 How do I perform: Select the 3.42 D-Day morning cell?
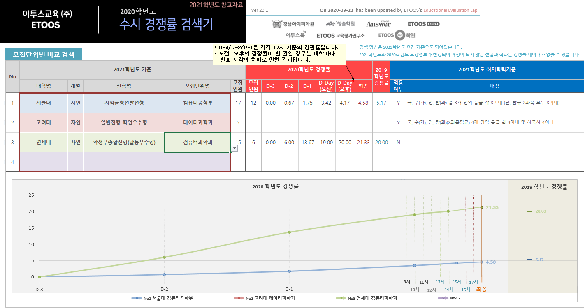[x=326, y=103]
